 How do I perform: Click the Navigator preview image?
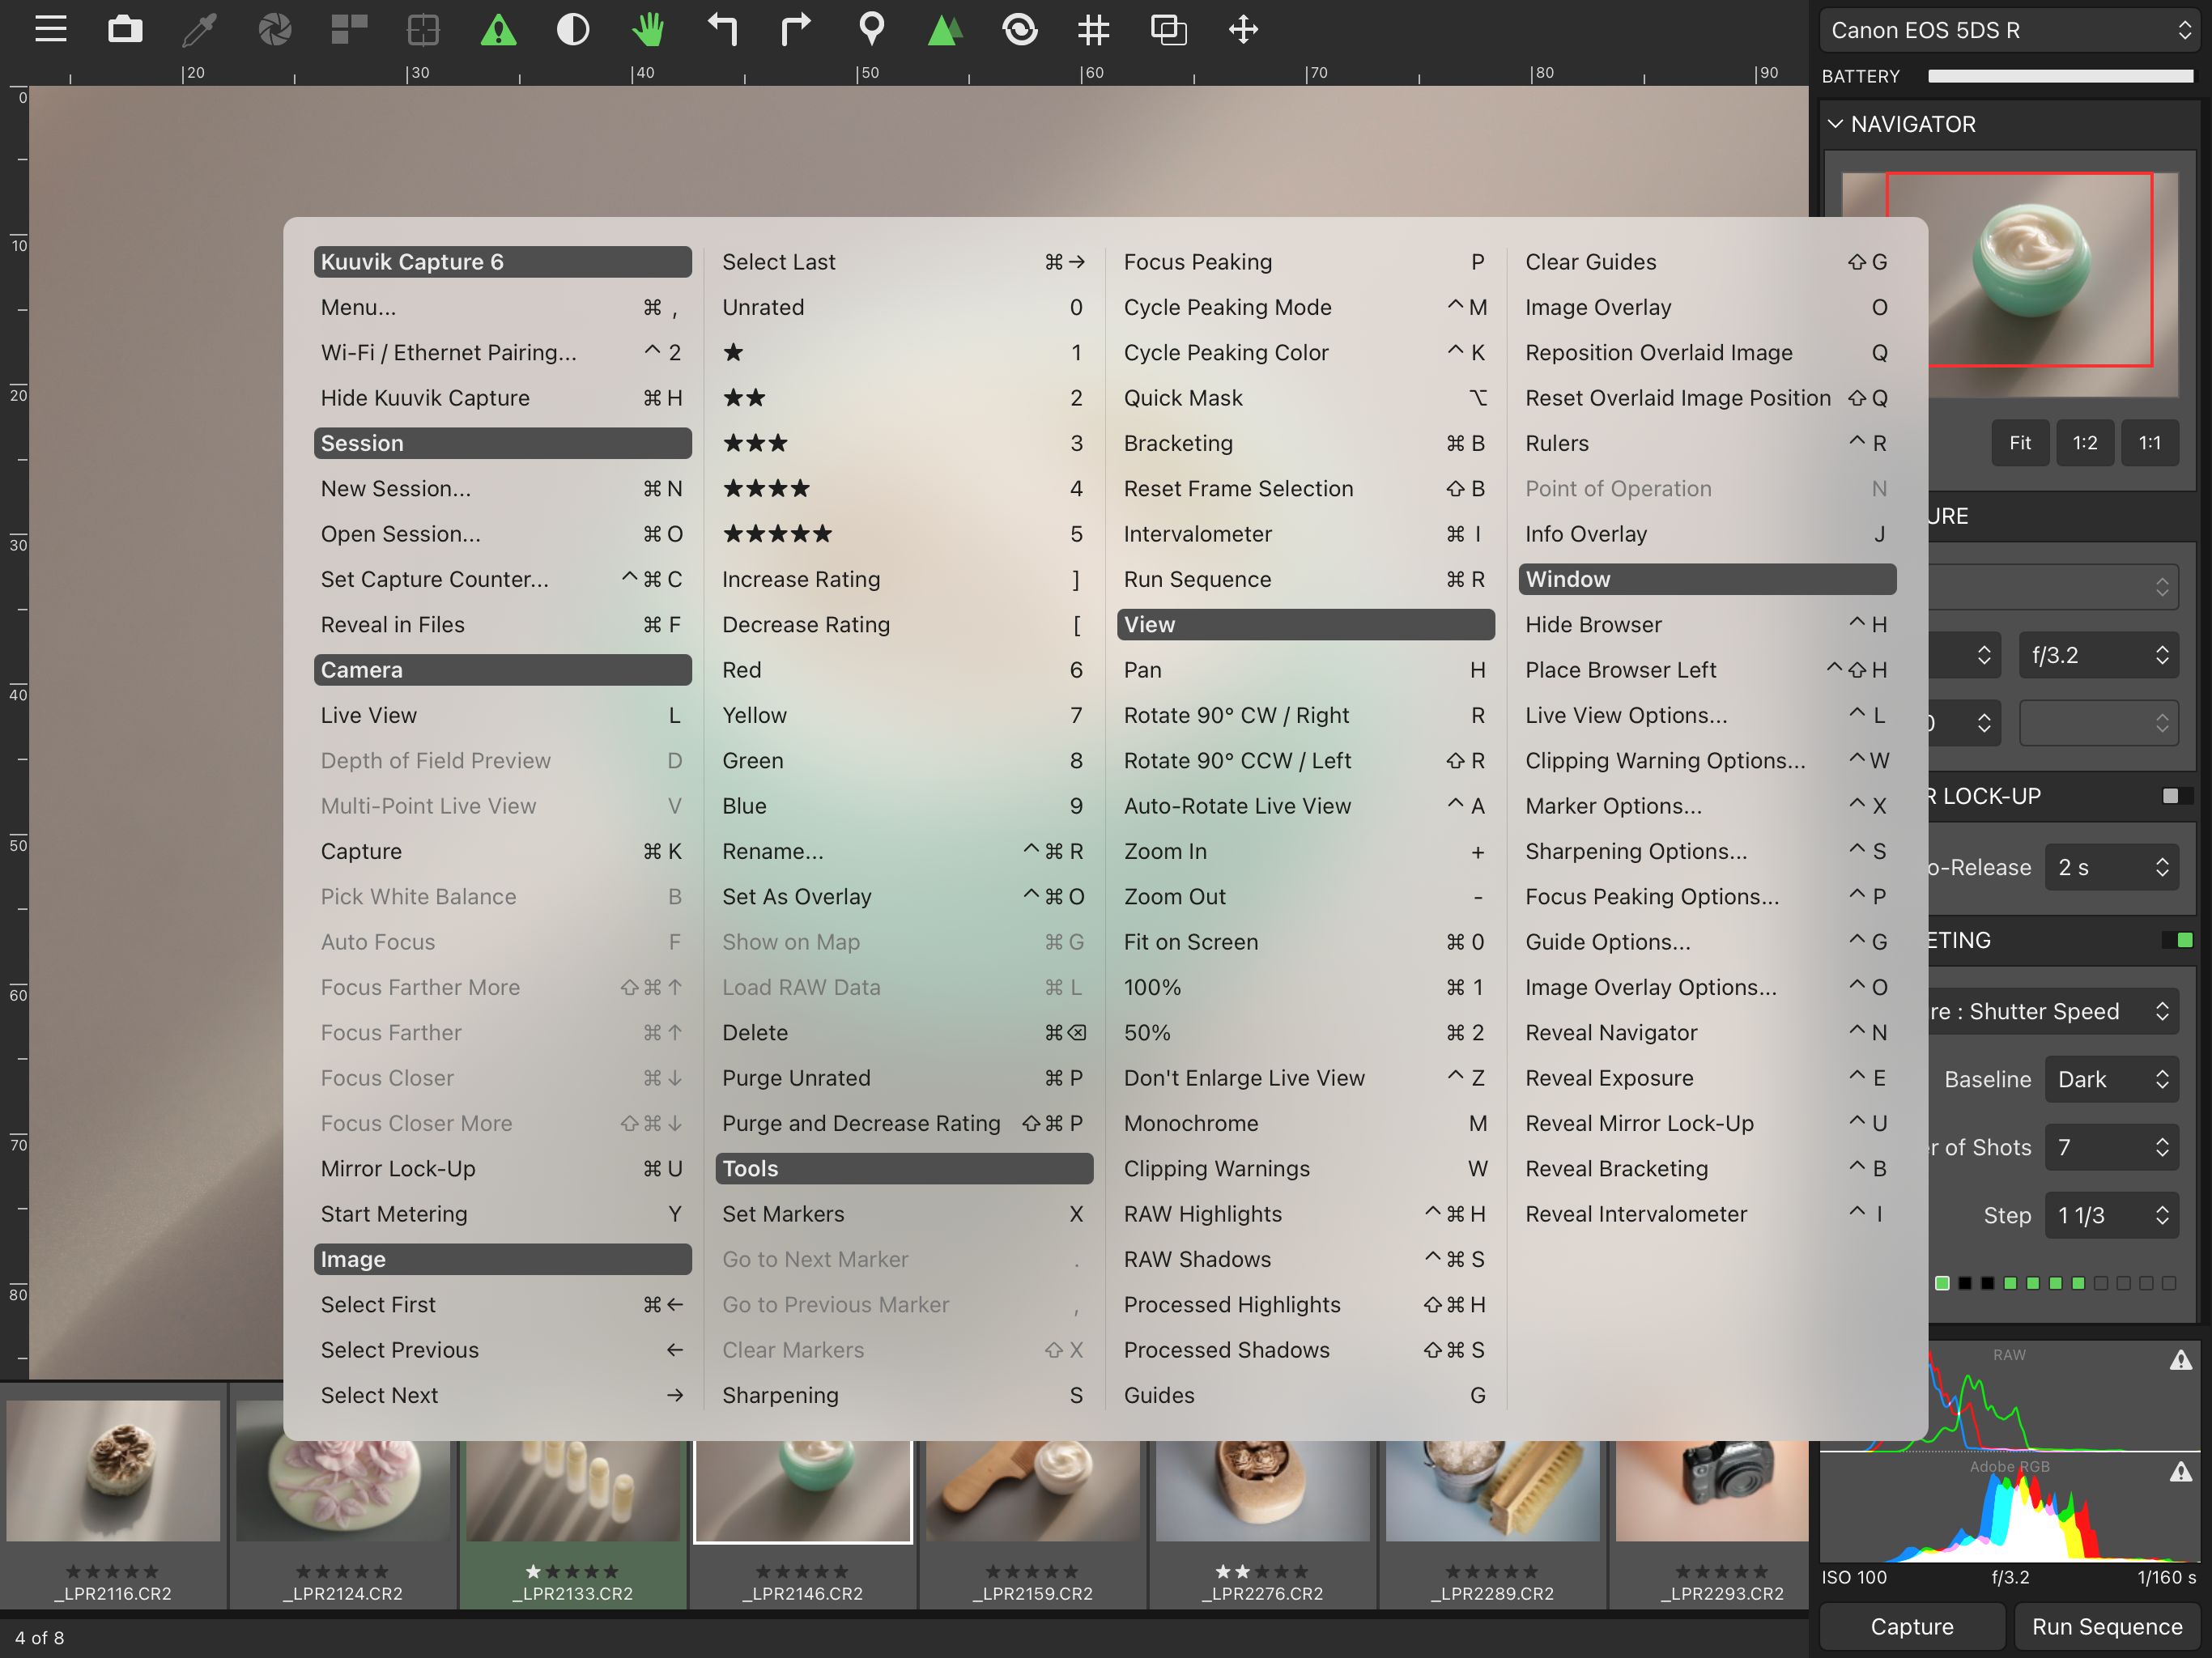coord(2010,283)
